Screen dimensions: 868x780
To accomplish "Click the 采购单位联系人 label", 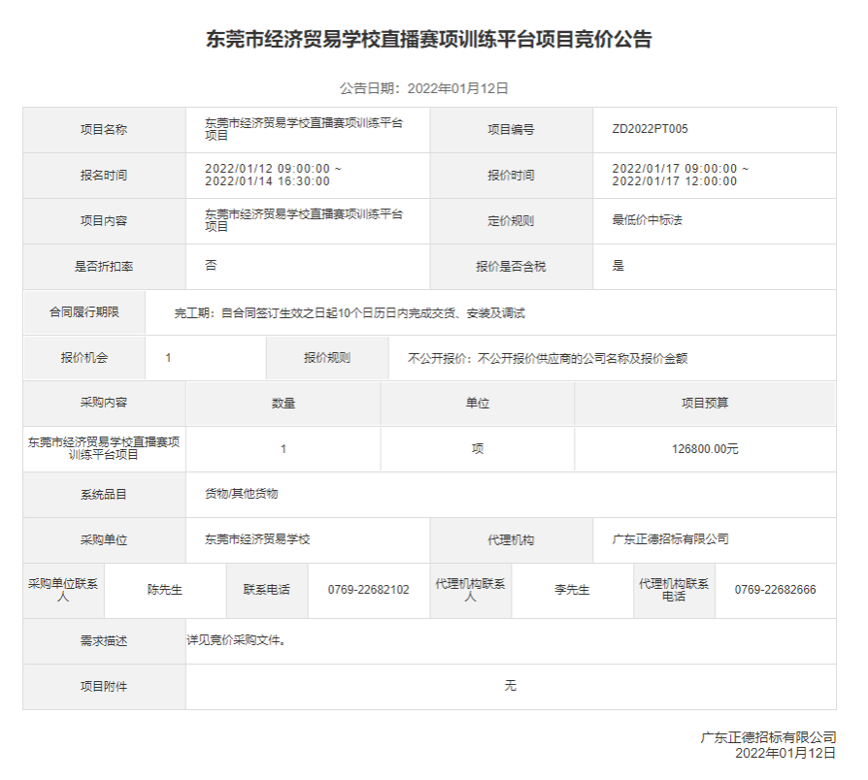I will point(63,590).
